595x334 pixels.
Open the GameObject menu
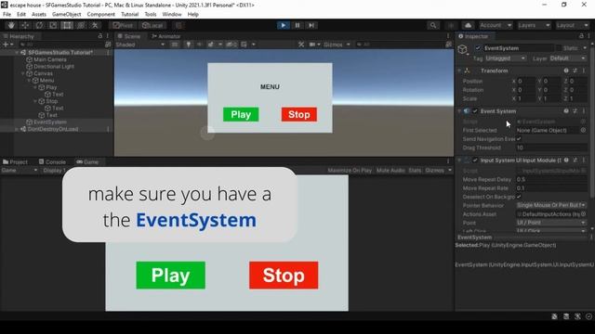pyautogui.click(x=66, y=15)
